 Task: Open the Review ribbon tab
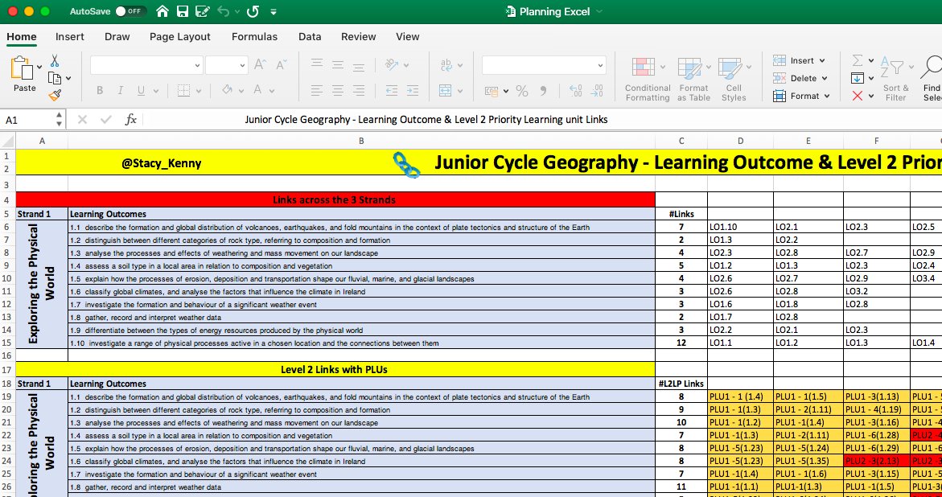[x=358, y=37]
